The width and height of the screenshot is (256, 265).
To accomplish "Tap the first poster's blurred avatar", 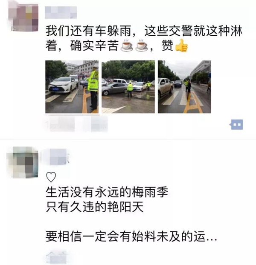I will tap(24, 17).
